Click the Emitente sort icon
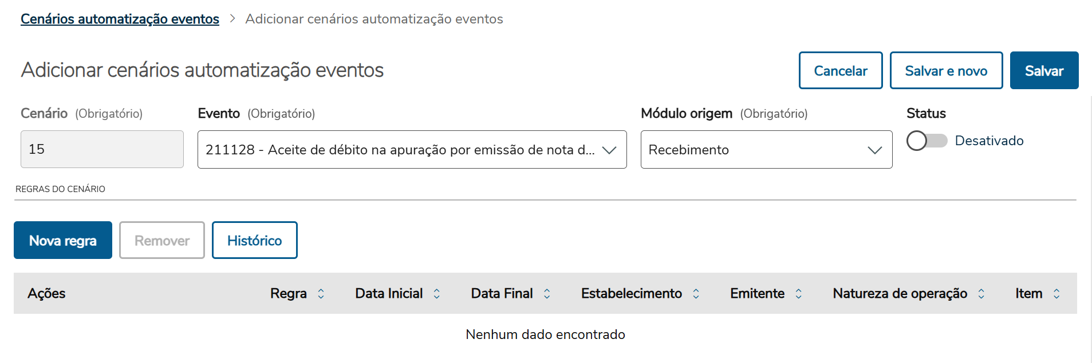Screen dimensions: 1092x363 (x=798, y=294)
